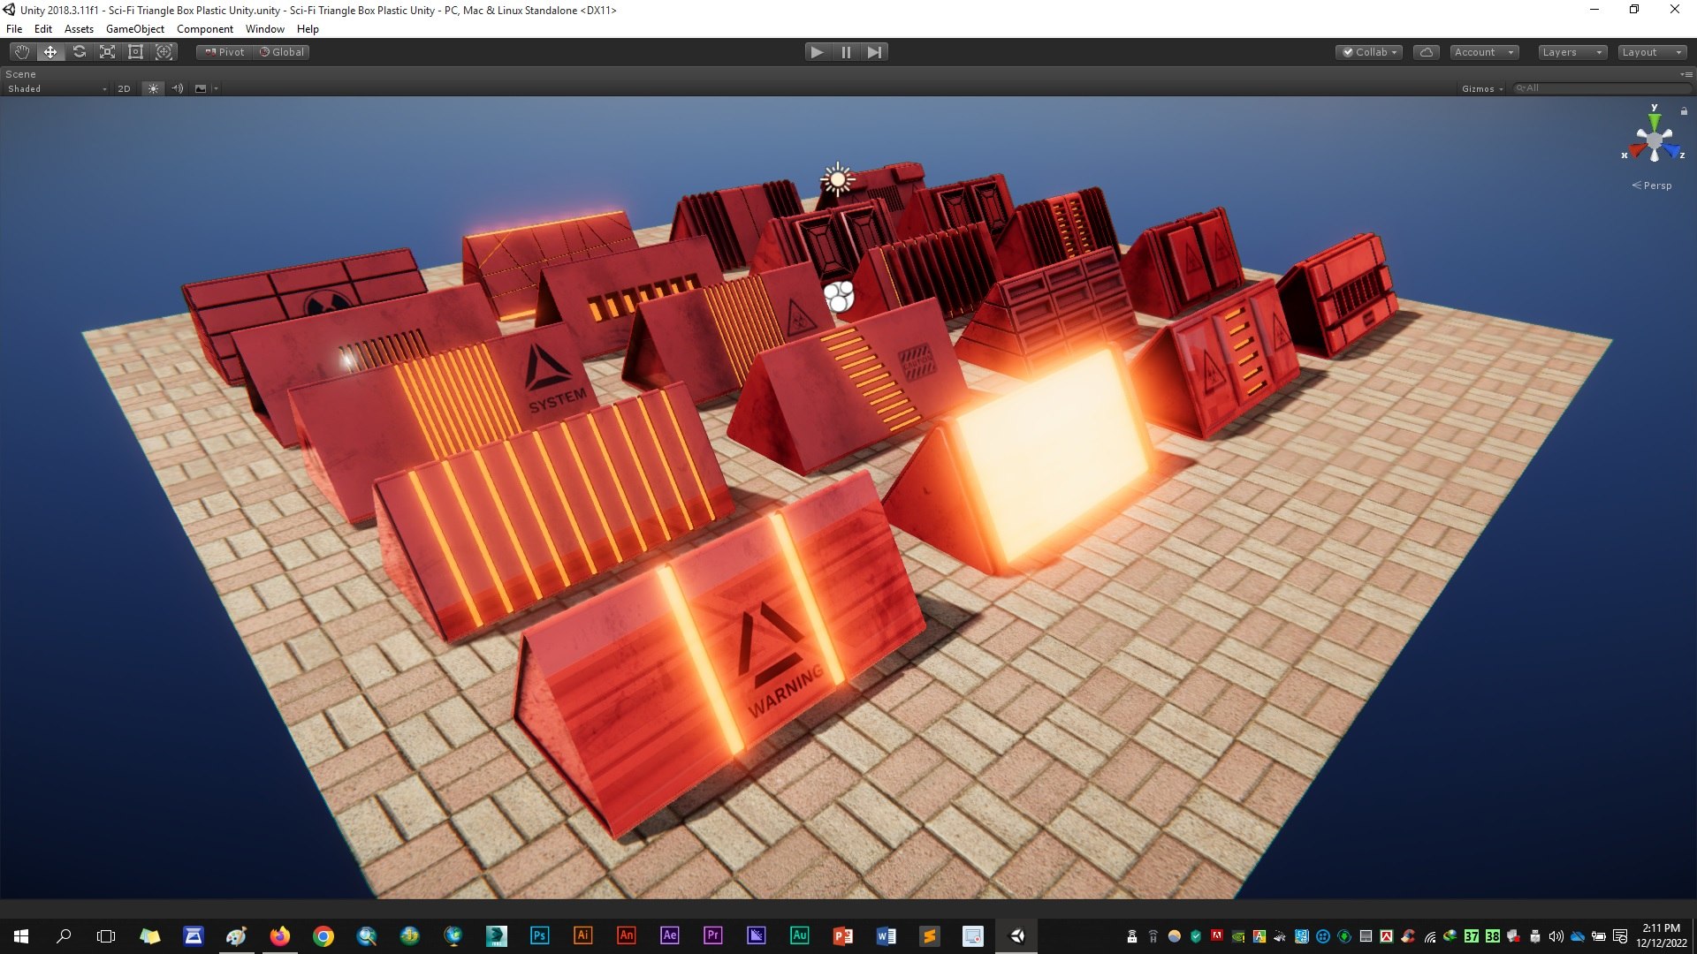Open the Gizmos dropdown
This screenshot has width=1697, height=954.
(1482, 88)
